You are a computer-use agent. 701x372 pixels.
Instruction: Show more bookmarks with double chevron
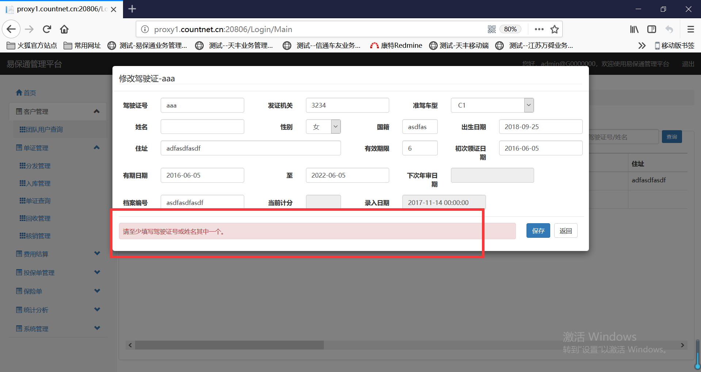[642, 46]
